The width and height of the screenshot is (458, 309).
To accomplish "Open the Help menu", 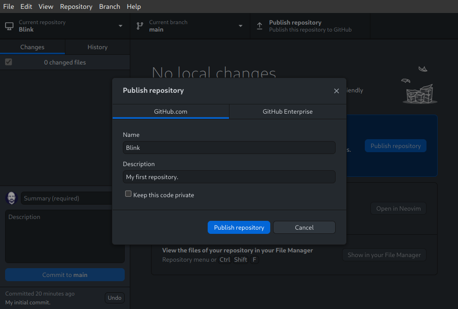I will 134,6.
